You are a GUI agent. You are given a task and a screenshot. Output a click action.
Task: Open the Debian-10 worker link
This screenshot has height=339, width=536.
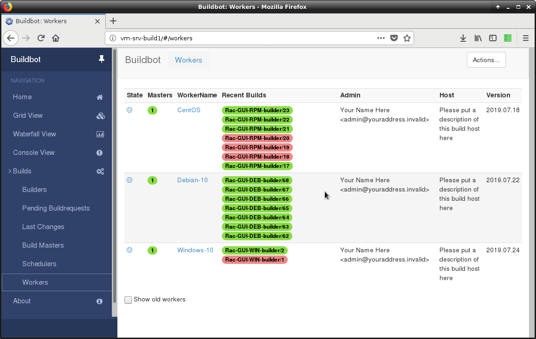[x=192, y=180]
